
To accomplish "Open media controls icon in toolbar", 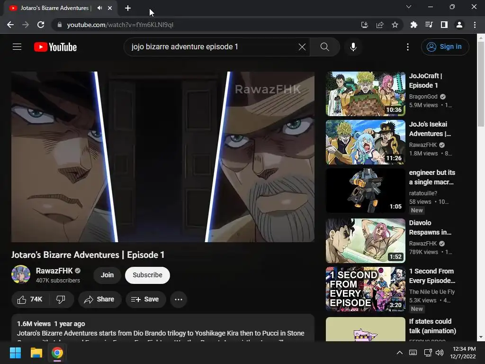I will (429, 25).
